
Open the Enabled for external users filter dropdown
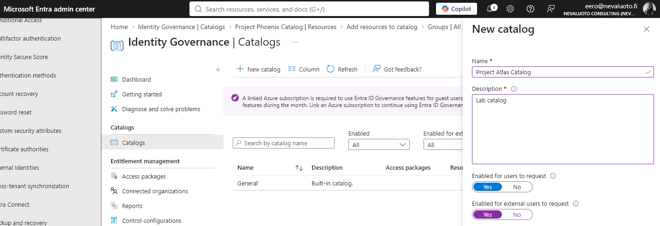(x=443, y=145)
